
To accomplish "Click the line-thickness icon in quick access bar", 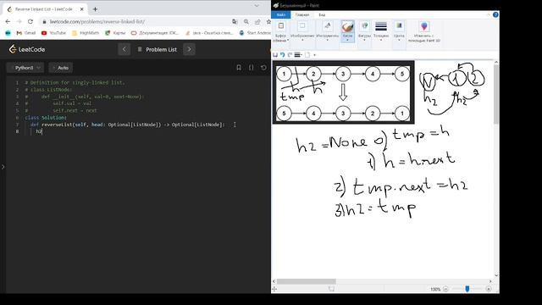I will (297, 54).
